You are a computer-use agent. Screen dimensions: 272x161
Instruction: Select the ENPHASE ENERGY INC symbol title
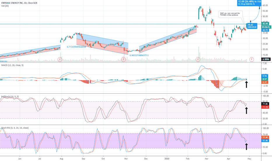pos(19,3)
